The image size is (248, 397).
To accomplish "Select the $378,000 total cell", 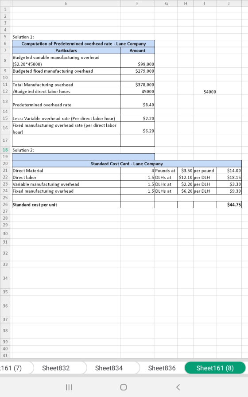I will point(137,85).
